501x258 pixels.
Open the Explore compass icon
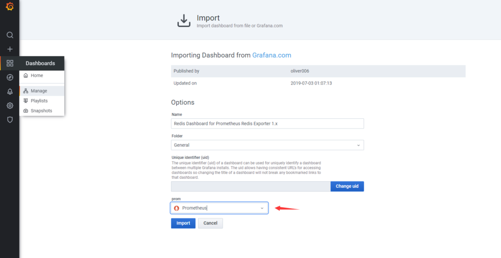click(x=10, y=78)
